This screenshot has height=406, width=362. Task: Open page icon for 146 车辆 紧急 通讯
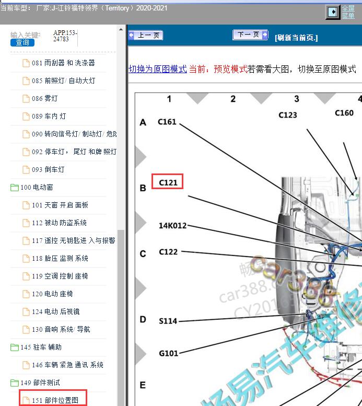26,365
